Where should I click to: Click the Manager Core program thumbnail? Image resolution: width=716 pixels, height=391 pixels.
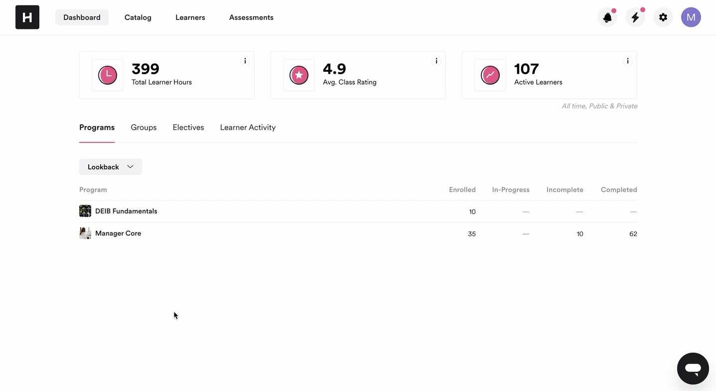pyautogui.click(x=85, y=233)
